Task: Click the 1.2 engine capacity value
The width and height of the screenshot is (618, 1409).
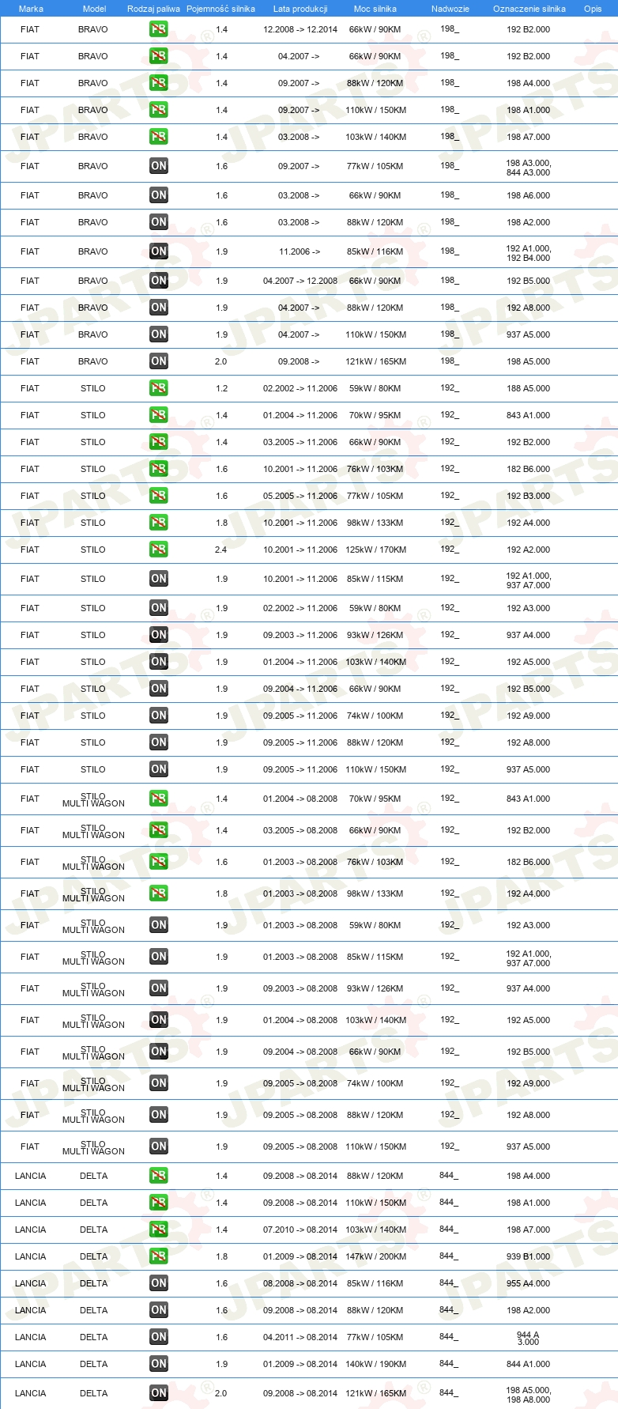Action: point(221,388)
